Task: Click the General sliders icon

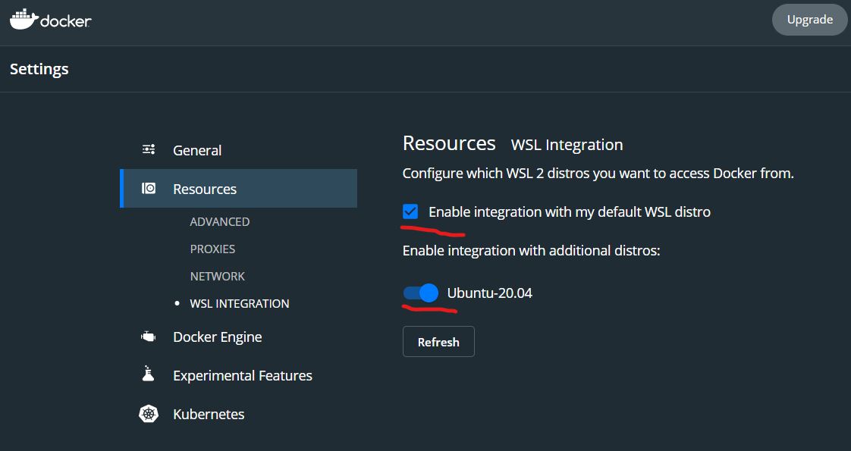Action: [149, 149]
